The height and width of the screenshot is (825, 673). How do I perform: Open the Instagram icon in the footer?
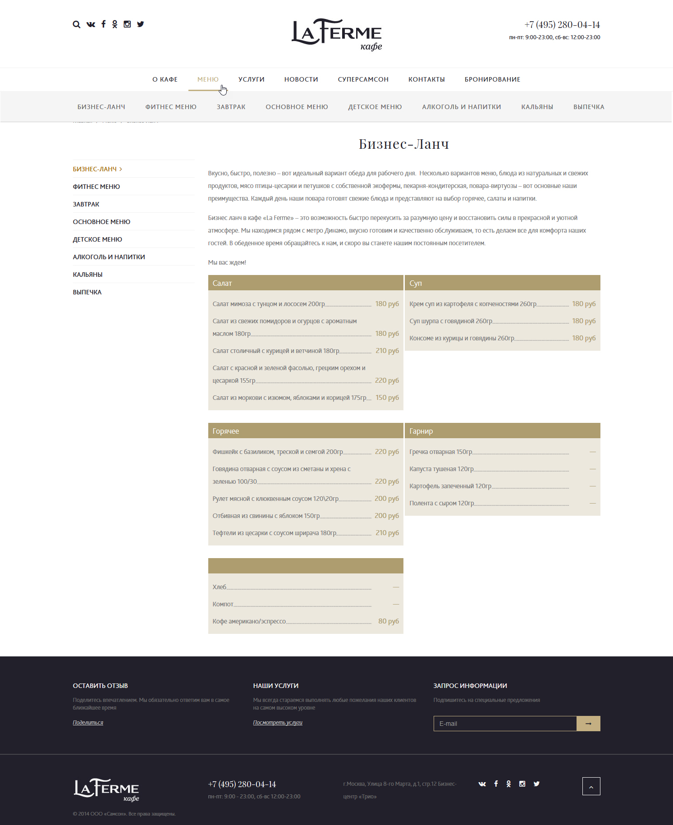click(x=522, y=784)
